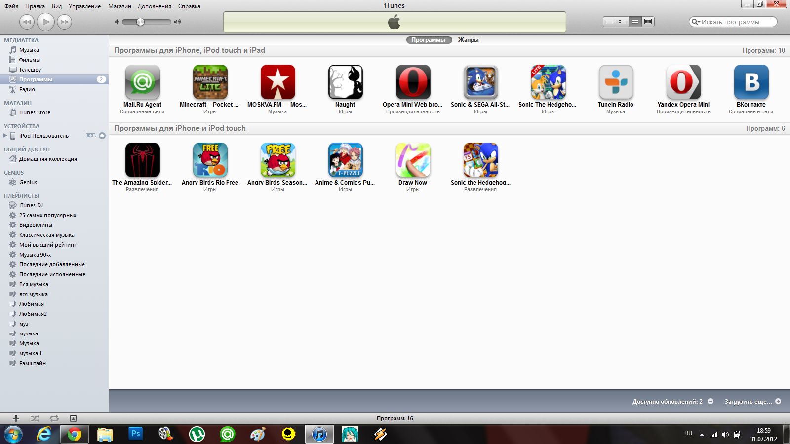Image resolution: width=790 pixels, height=444 pixels.
Task: Skip to previous track button
Action: point(27,22)
